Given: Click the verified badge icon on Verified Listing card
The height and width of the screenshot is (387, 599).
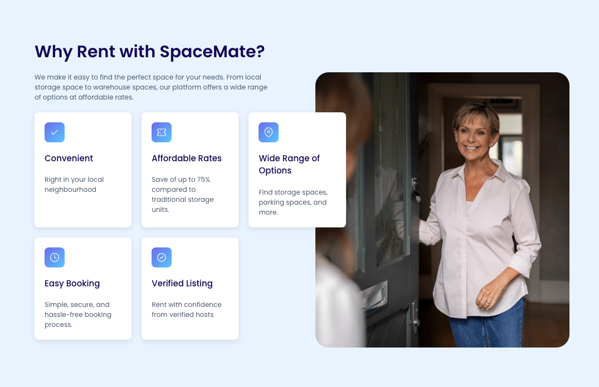Looking at the screenshot, I should [162, 257].
